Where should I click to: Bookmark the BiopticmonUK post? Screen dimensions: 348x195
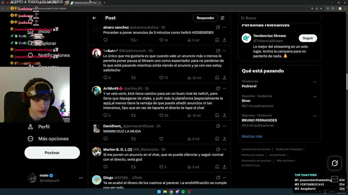coord(217,78)
